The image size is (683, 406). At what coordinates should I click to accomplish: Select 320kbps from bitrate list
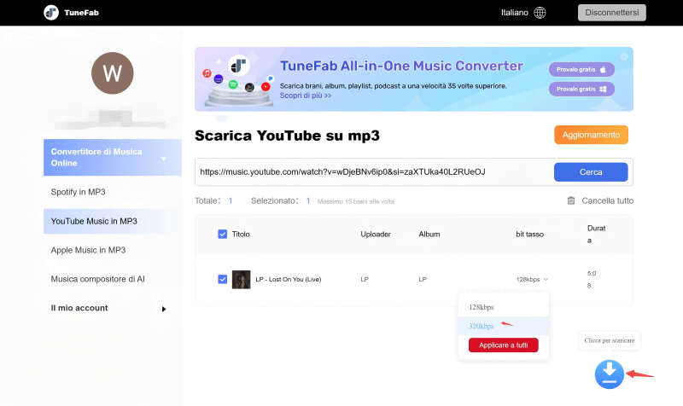coord(482,326)
